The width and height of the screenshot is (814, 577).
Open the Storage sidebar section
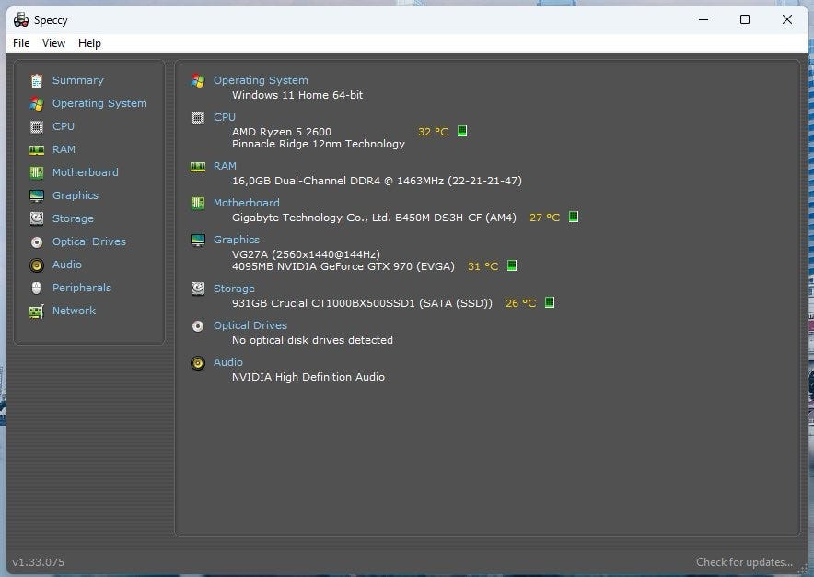[x=73, y=218]
